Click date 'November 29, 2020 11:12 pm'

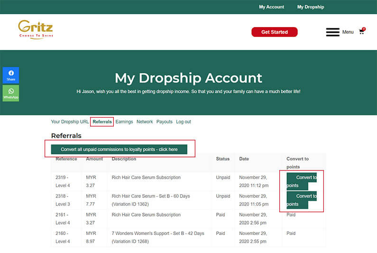[x=254, y=181]
